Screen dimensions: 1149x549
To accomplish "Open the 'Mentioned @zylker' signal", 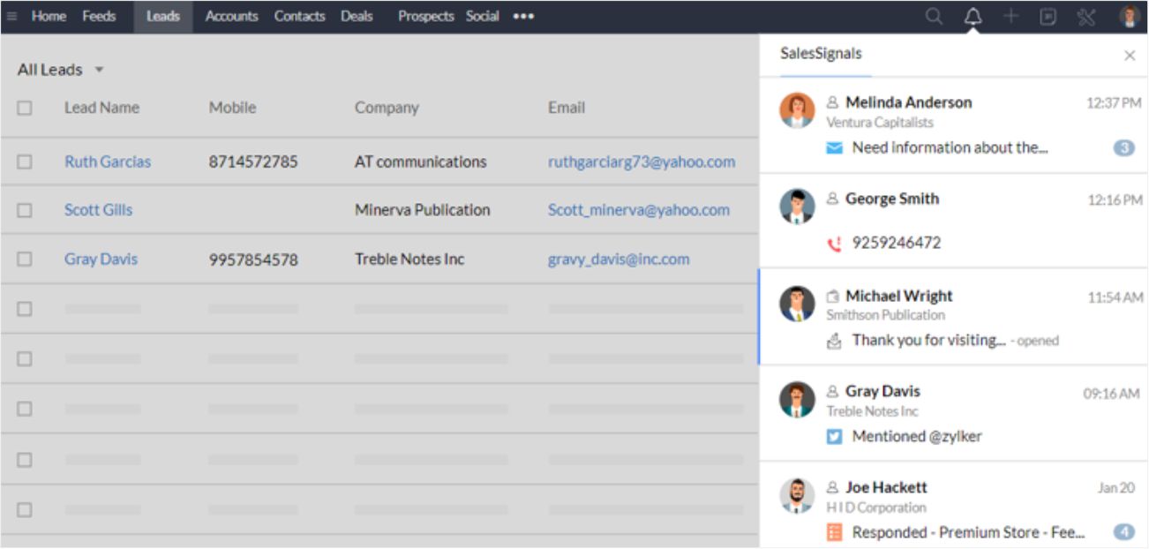I will (x=917, y=436).
